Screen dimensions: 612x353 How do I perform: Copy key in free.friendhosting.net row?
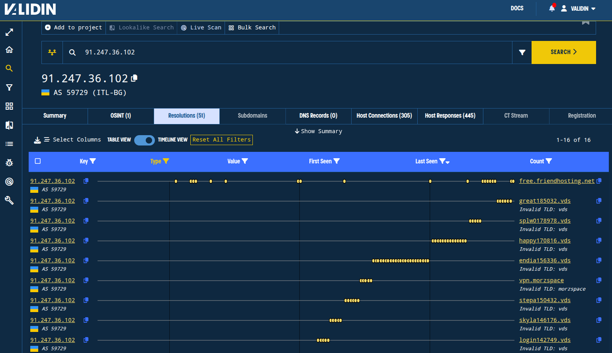(86, 181)
